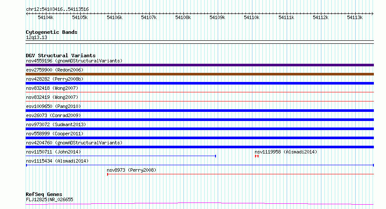Click the RefSeq Genes track heading
Screen dimensions: 386x209
[44, 194]
